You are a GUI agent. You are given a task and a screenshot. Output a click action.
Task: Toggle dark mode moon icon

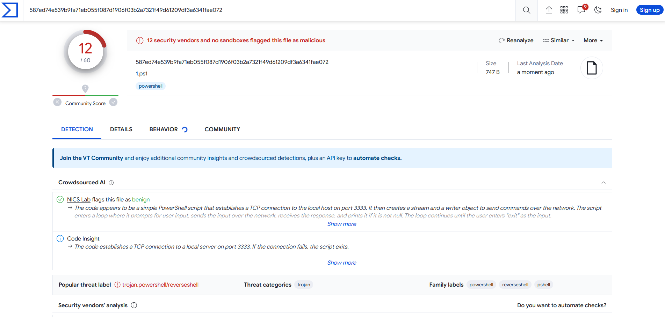598,10
